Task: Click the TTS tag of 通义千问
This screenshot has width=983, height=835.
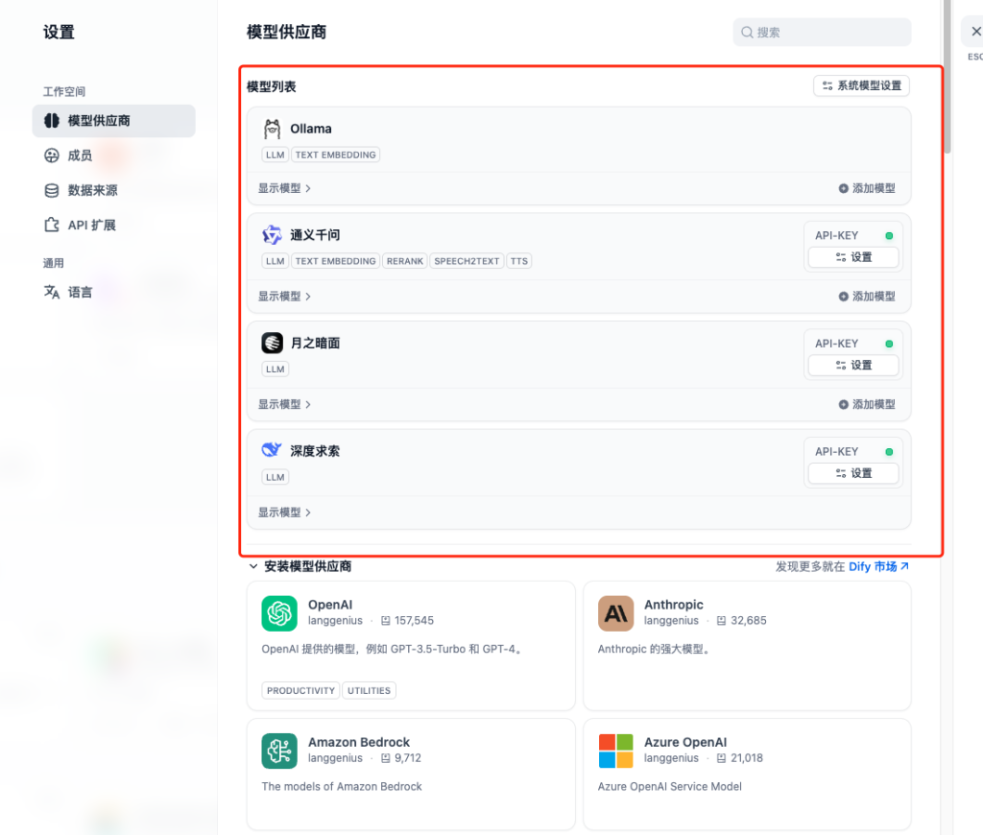Action: point(519,261)
